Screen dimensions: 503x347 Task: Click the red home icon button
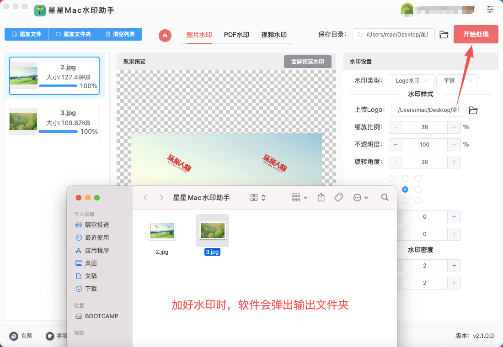tap(165, 35)
